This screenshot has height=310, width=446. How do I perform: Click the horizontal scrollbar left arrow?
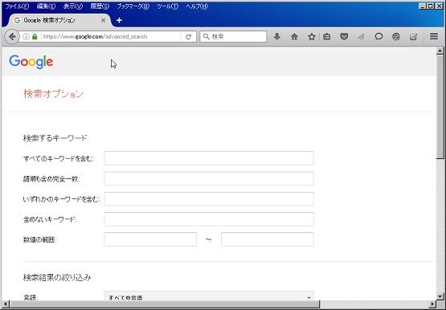click(6, 304)
